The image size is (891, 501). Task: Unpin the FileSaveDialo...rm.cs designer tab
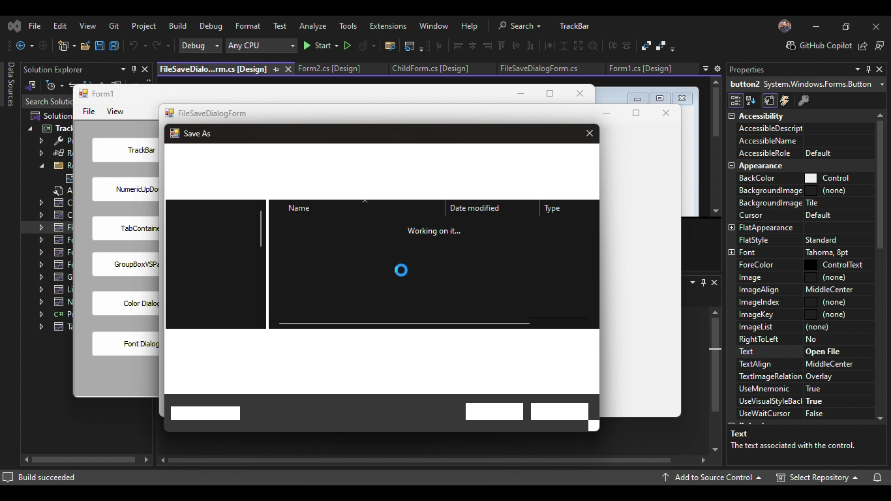click(x=276, y=69)
